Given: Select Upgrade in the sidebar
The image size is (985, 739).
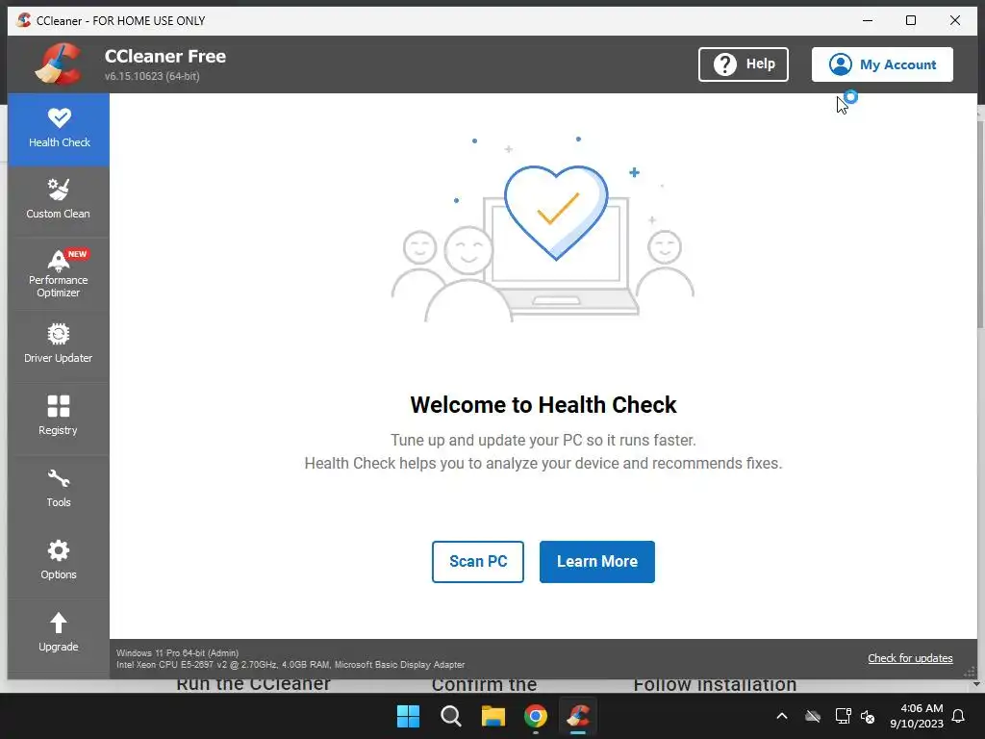Looking at the screenshot, I should (x=59, y=634).
